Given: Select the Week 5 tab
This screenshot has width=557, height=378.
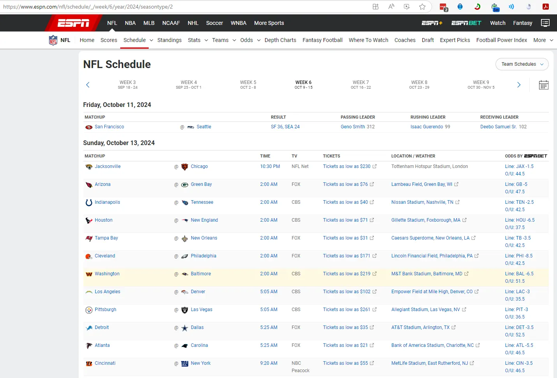Looking at the screenshot, I should pos(248,85).
